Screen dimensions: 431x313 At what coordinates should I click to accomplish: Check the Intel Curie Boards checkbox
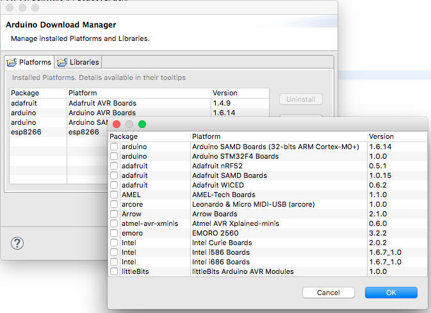[x=114, y=243]
